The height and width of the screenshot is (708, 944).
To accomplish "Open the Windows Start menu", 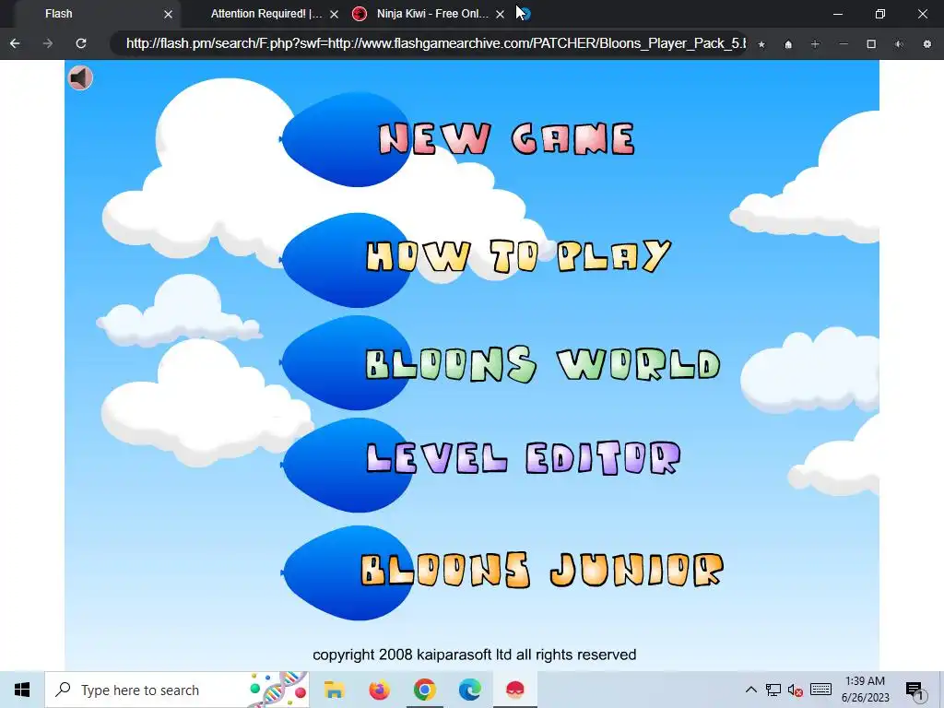I will [x=22, y=690].
